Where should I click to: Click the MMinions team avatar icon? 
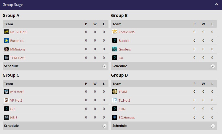(x=7, y=49)
